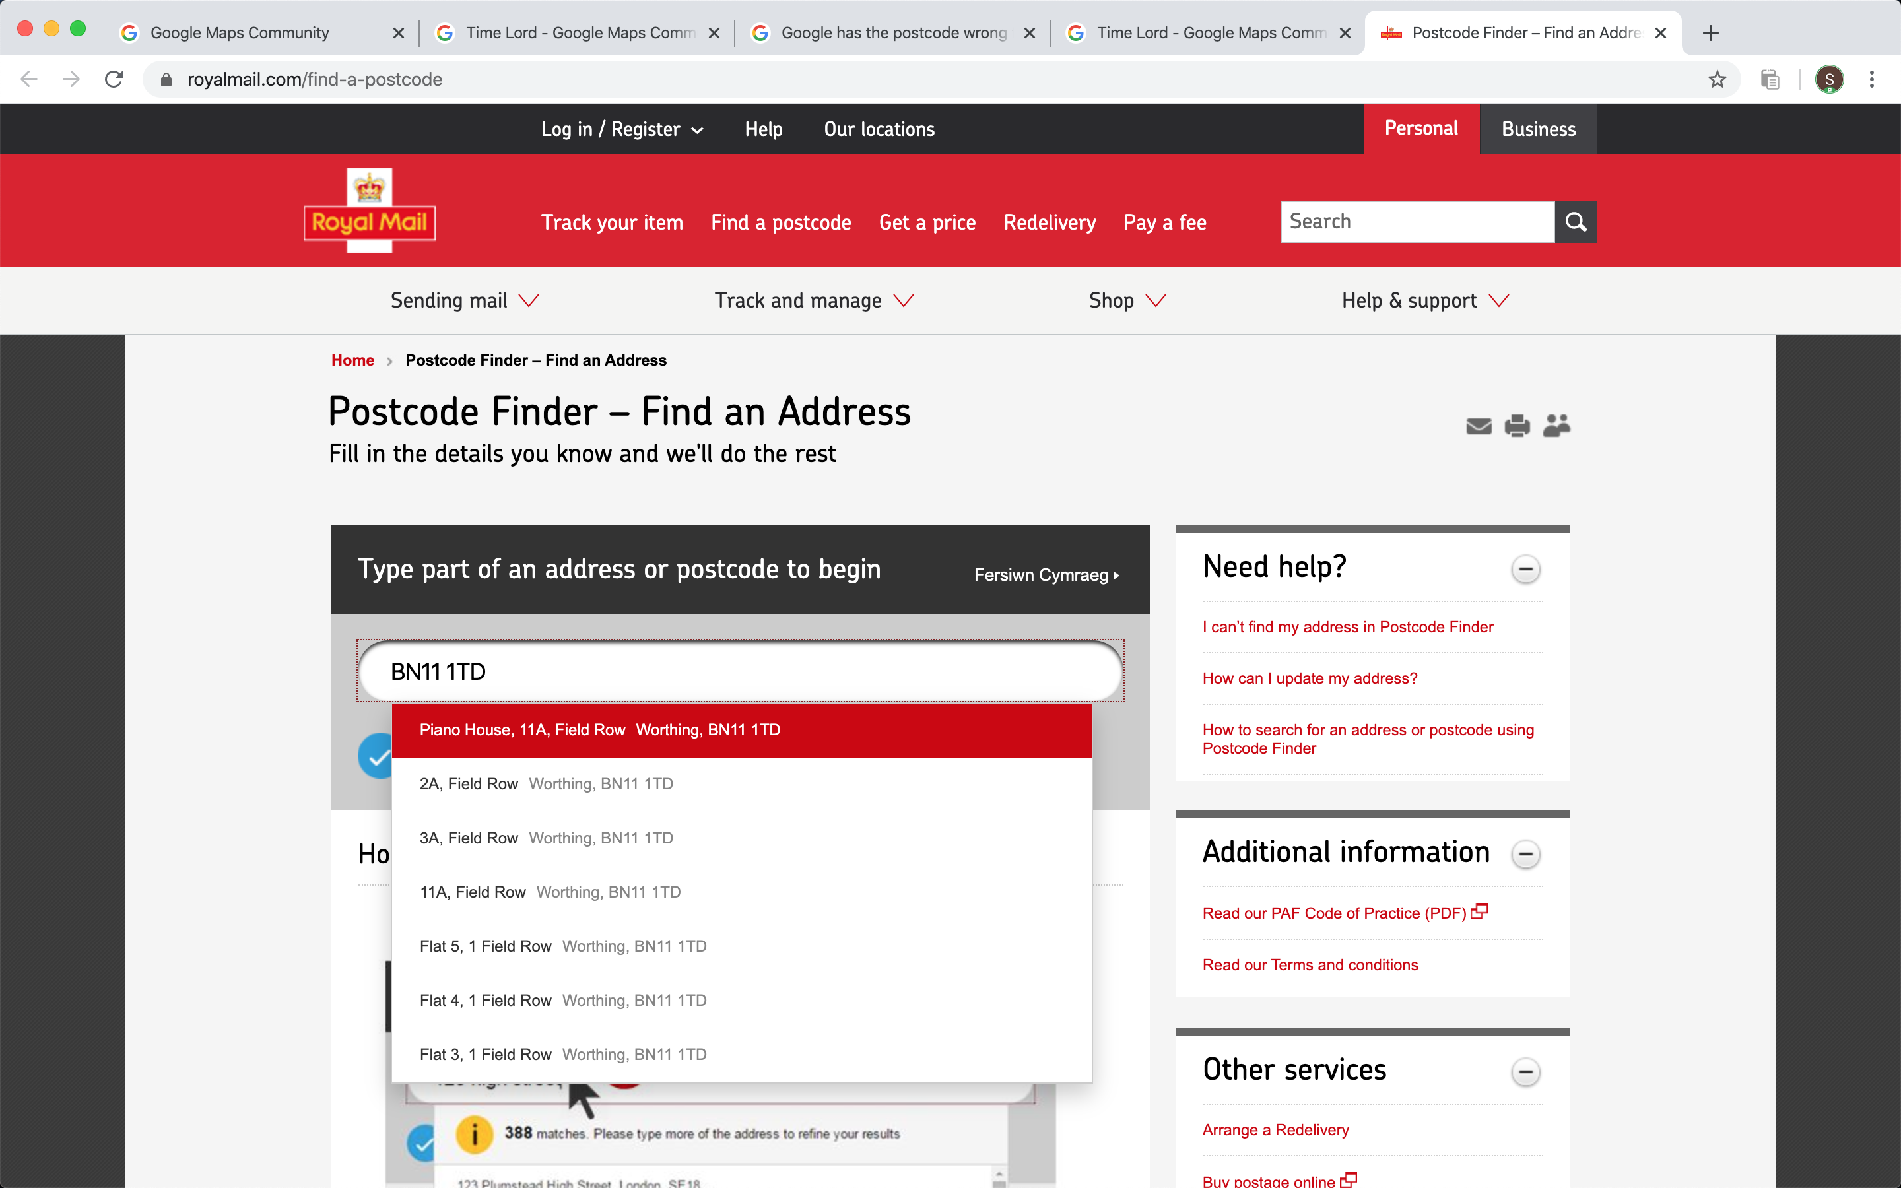Reload the page in browser

[114, 79]
